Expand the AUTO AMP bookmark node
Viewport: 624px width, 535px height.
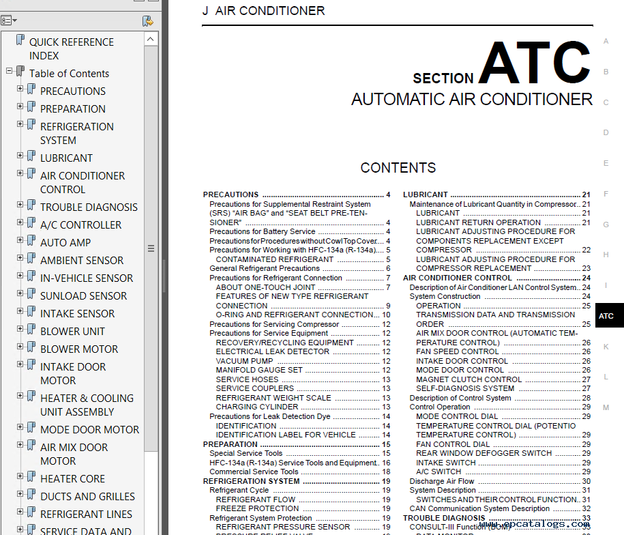20,240
